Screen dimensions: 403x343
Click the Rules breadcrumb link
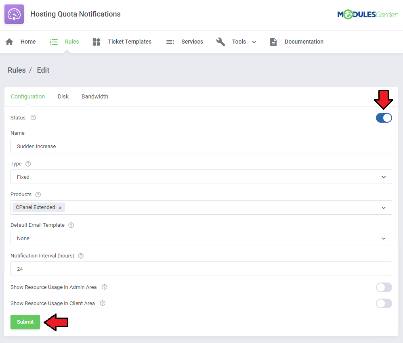17,70
